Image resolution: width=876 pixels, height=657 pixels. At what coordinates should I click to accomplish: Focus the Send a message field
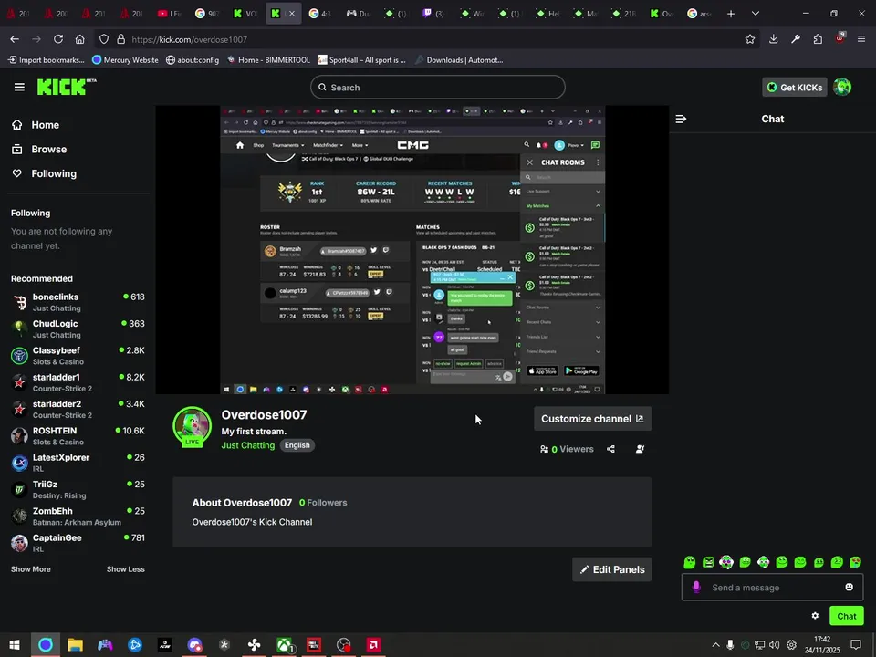[773, 587]
